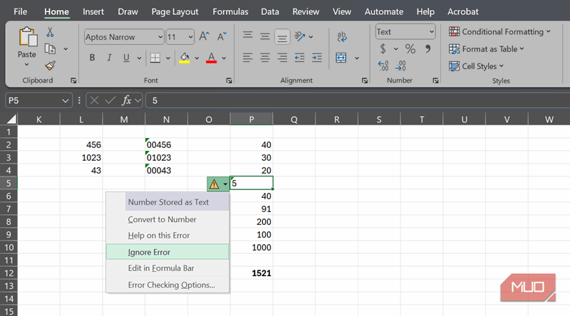Image resolution: width=570 pixels, height=316 pixels.
Task: Click the Paste clipboard icon
Action: (28, 37)
